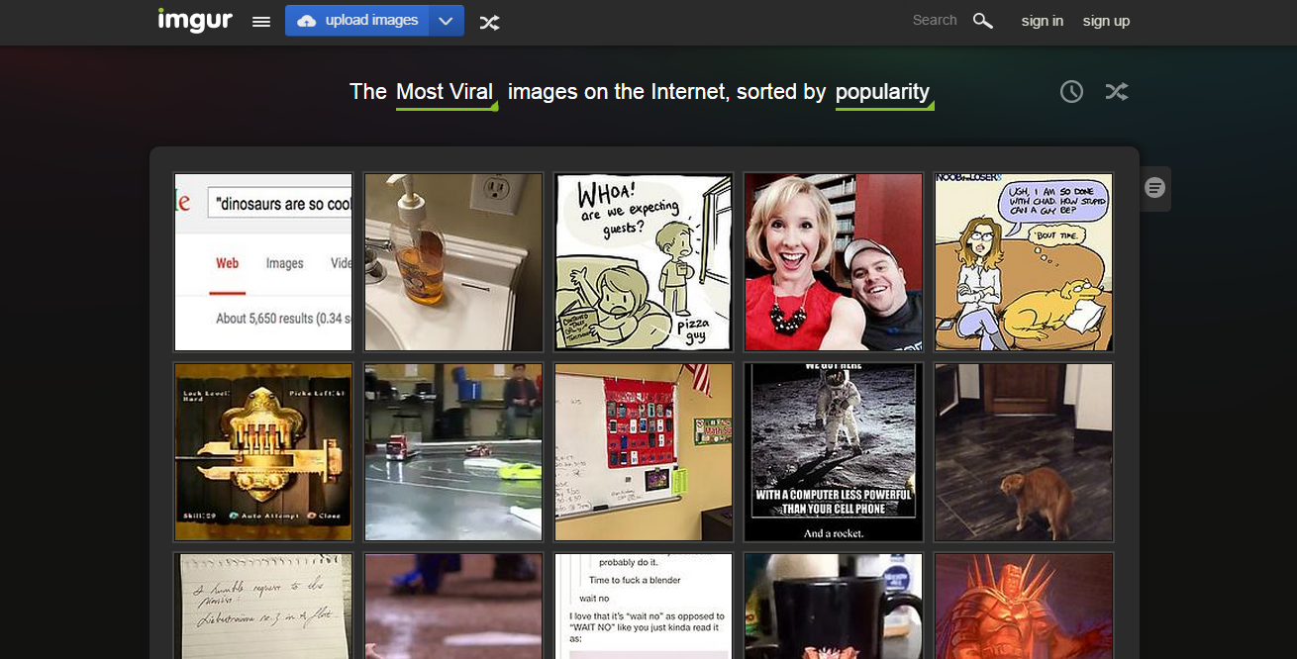Click the search magnifier icon
1297x659 pixels.
981,20
